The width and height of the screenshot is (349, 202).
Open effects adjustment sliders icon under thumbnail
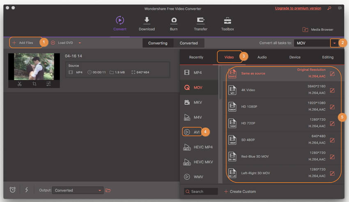point(48,84)
